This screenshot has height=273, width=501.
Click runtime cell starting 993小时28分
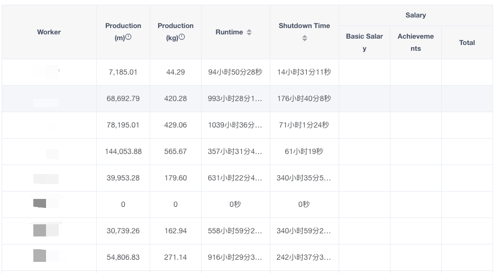tap(235, 99)
